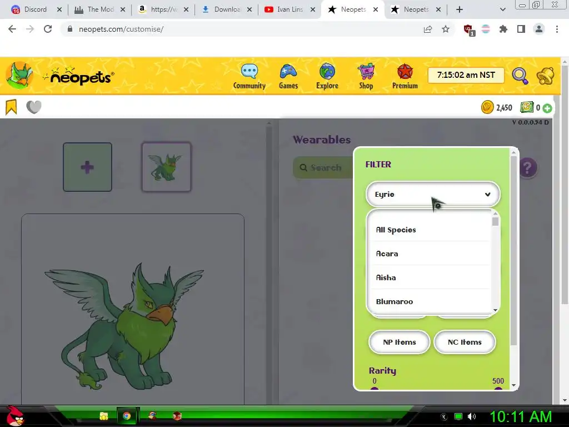Go forward in the browser
This screenshot has height=427, width=569.
[x=30, y=29]
